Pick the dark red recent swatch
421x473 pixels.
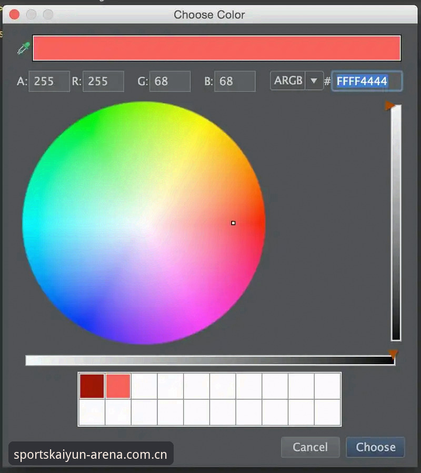click(x=92, y=386)
